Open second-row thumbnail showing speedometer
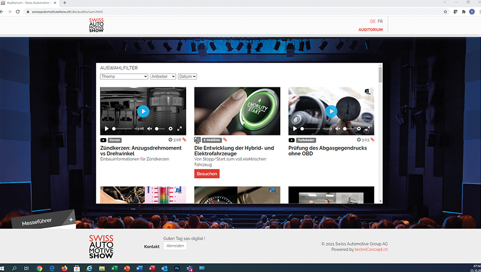 click(237, 195)
